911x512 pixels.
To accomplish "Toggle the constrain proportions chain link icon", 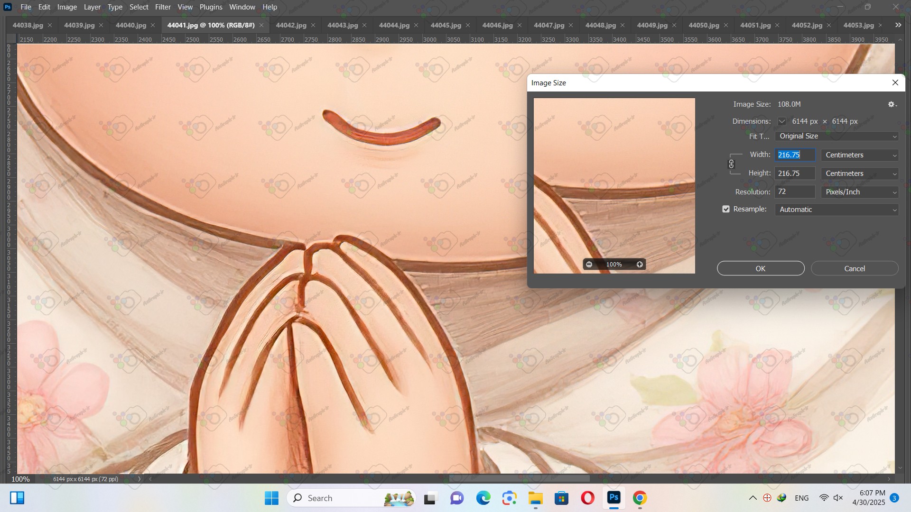I will click(x=731, y=164).
